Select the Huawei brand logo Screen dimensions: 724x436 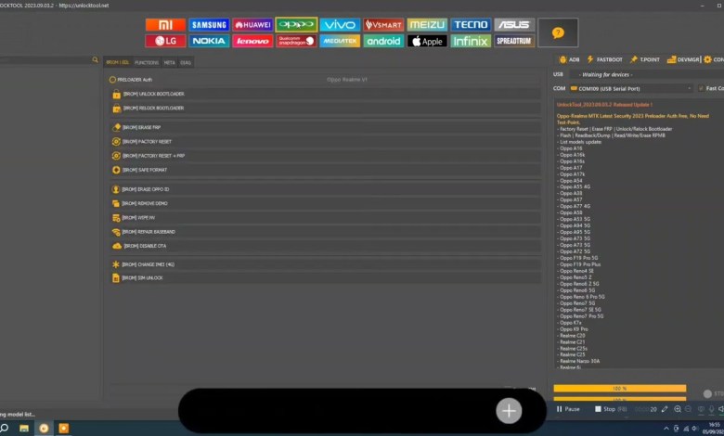[252, 24]
